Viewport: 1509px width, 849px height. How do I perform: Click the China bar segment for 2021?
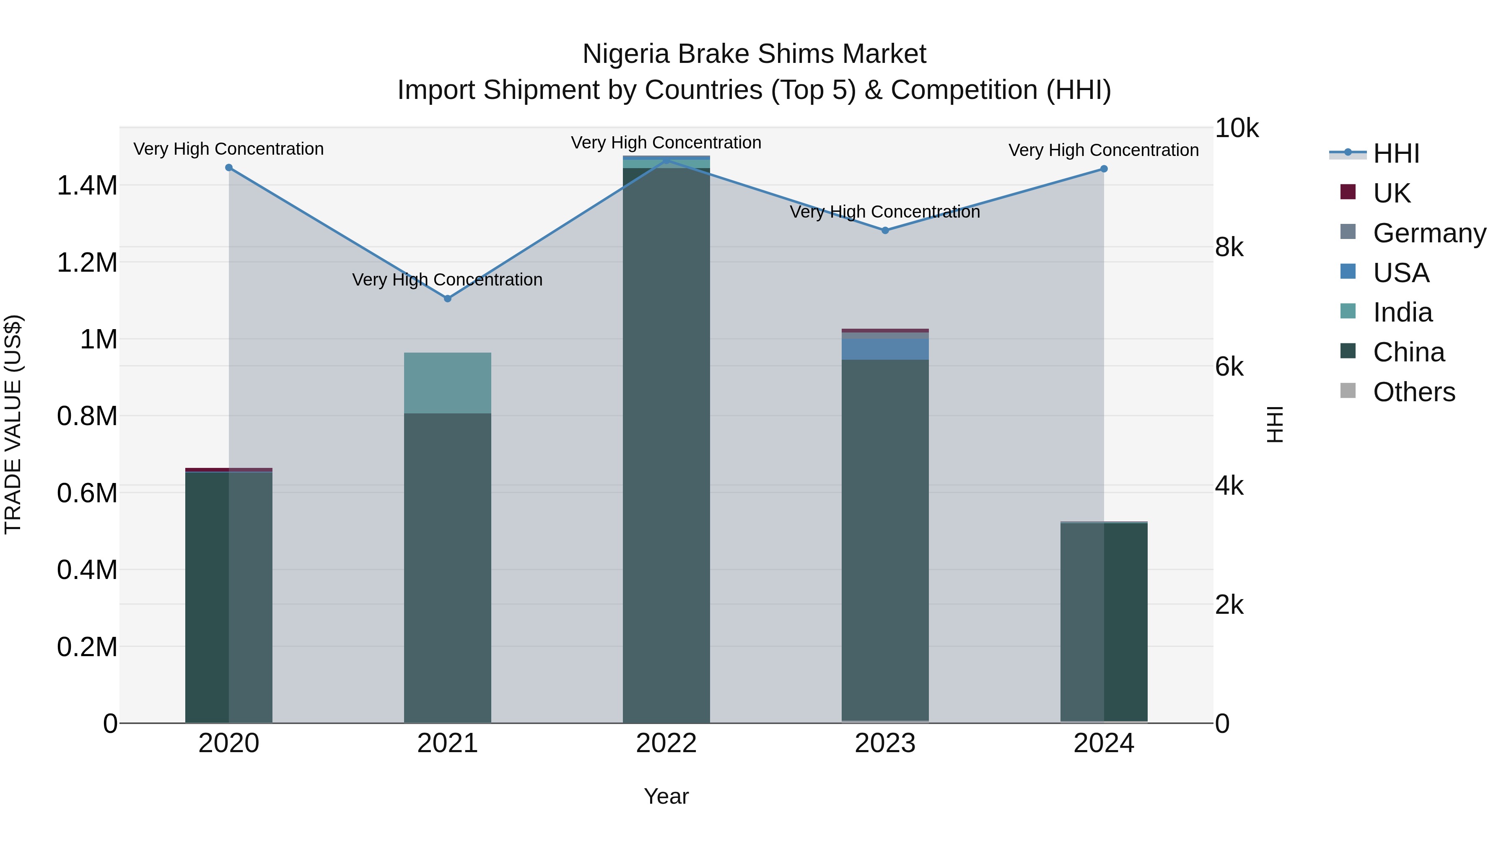click(448, 569)
